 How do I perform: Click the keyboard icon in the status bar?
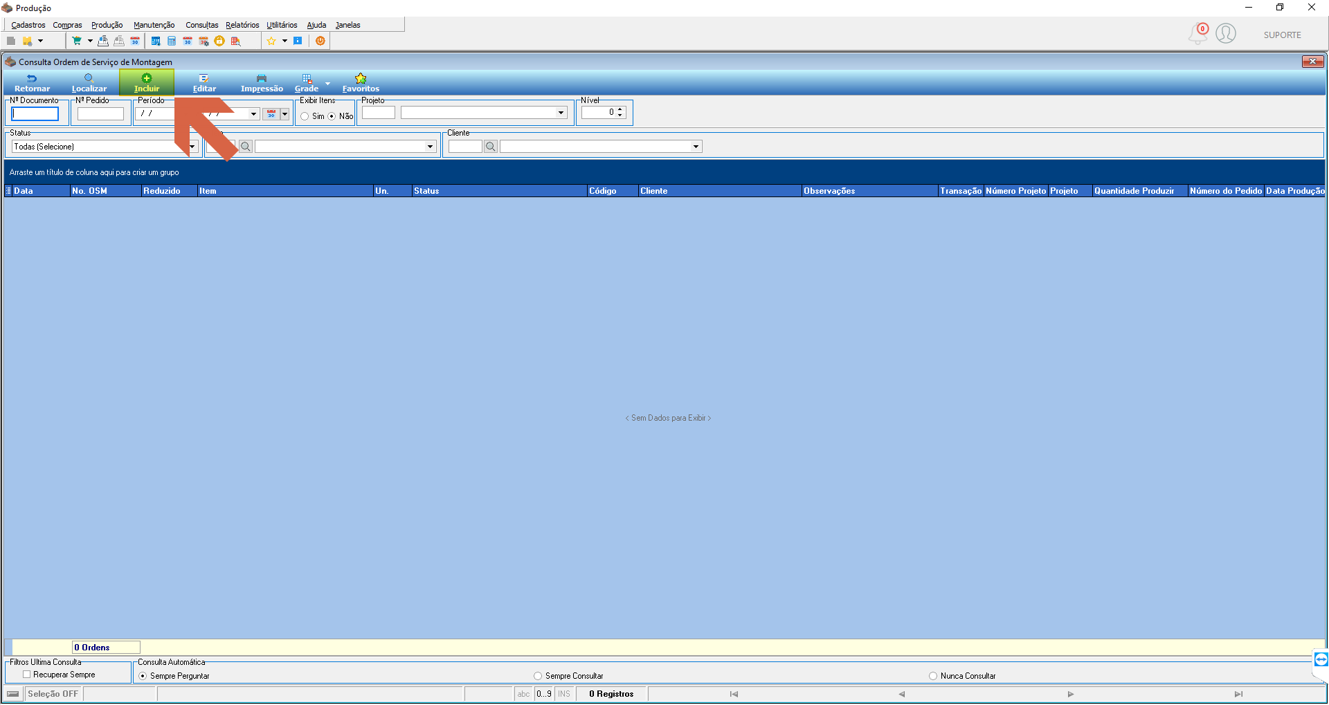pyautogui.click(x=13, y=694)
